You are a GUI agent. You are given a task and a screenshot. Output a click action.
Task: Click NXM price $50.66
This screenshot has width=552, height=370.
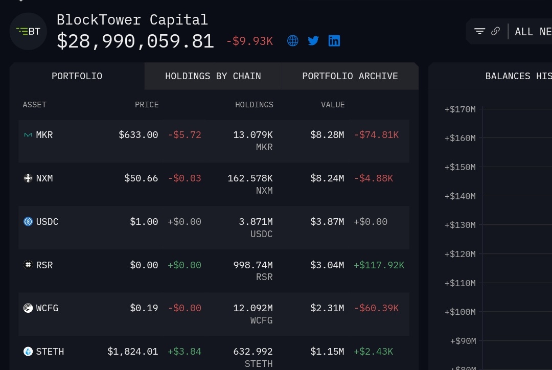click(x=141, y=178)
